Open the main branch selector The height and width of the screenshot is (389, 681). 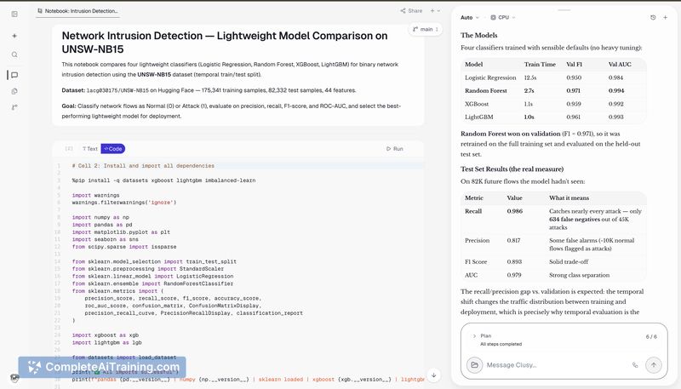pyautogui.click(x=425, y=29)
